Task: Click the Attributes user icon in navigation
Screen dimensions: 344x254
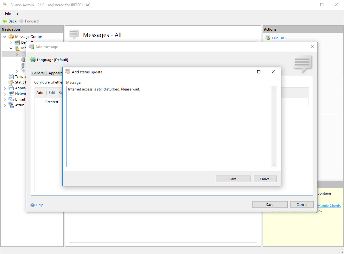Action: click(x=11, y=105)
